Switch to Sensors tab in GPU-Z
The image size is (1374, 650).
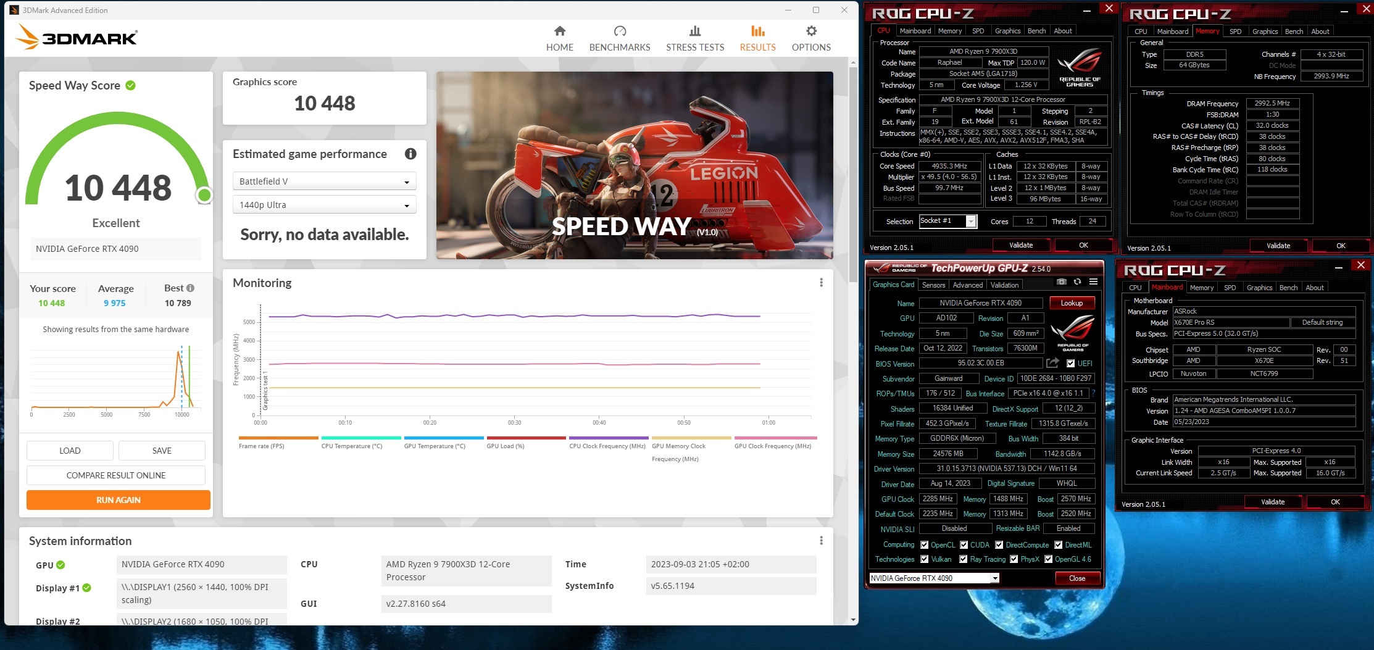pyautogui.click(x=933, y=285)
